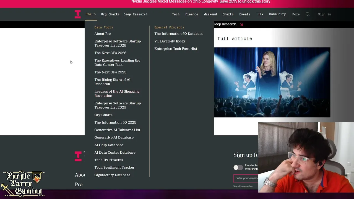
Task: Click the red arrow beside Deep Research
Action: (x=241, y=24)
